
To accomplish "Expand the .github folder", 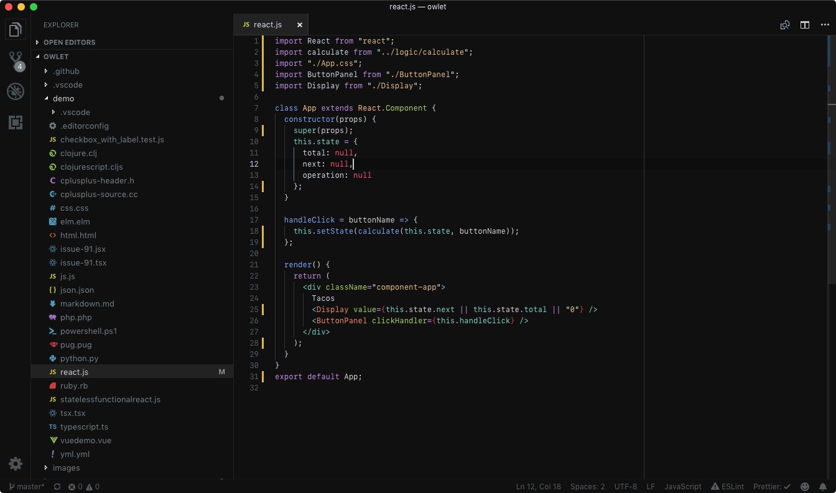I will [x=132, y=71].
